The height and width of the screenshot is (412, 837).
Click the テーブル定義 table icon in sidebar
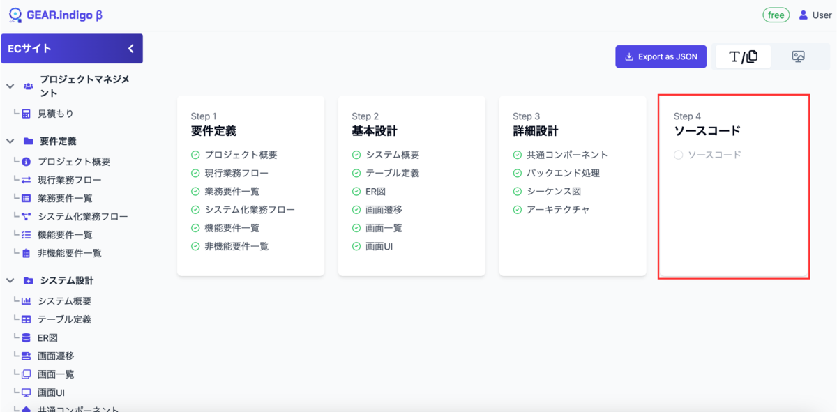tap(26, 319)
